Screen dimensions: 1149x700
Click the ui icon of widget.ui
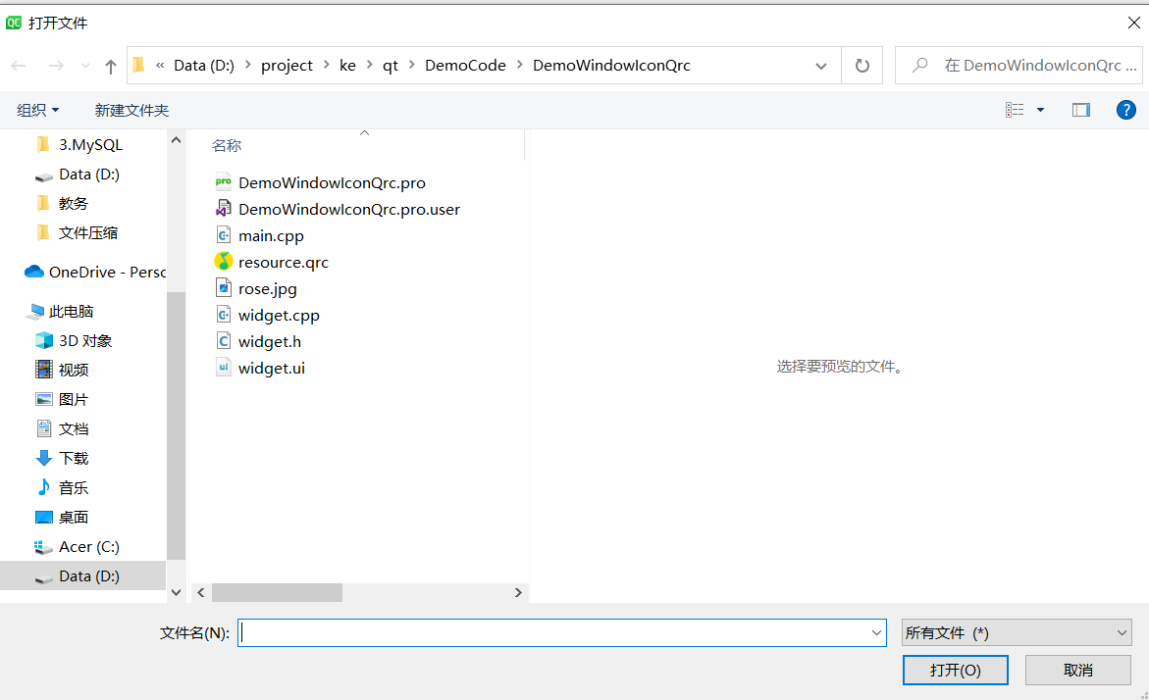point(224,367)
